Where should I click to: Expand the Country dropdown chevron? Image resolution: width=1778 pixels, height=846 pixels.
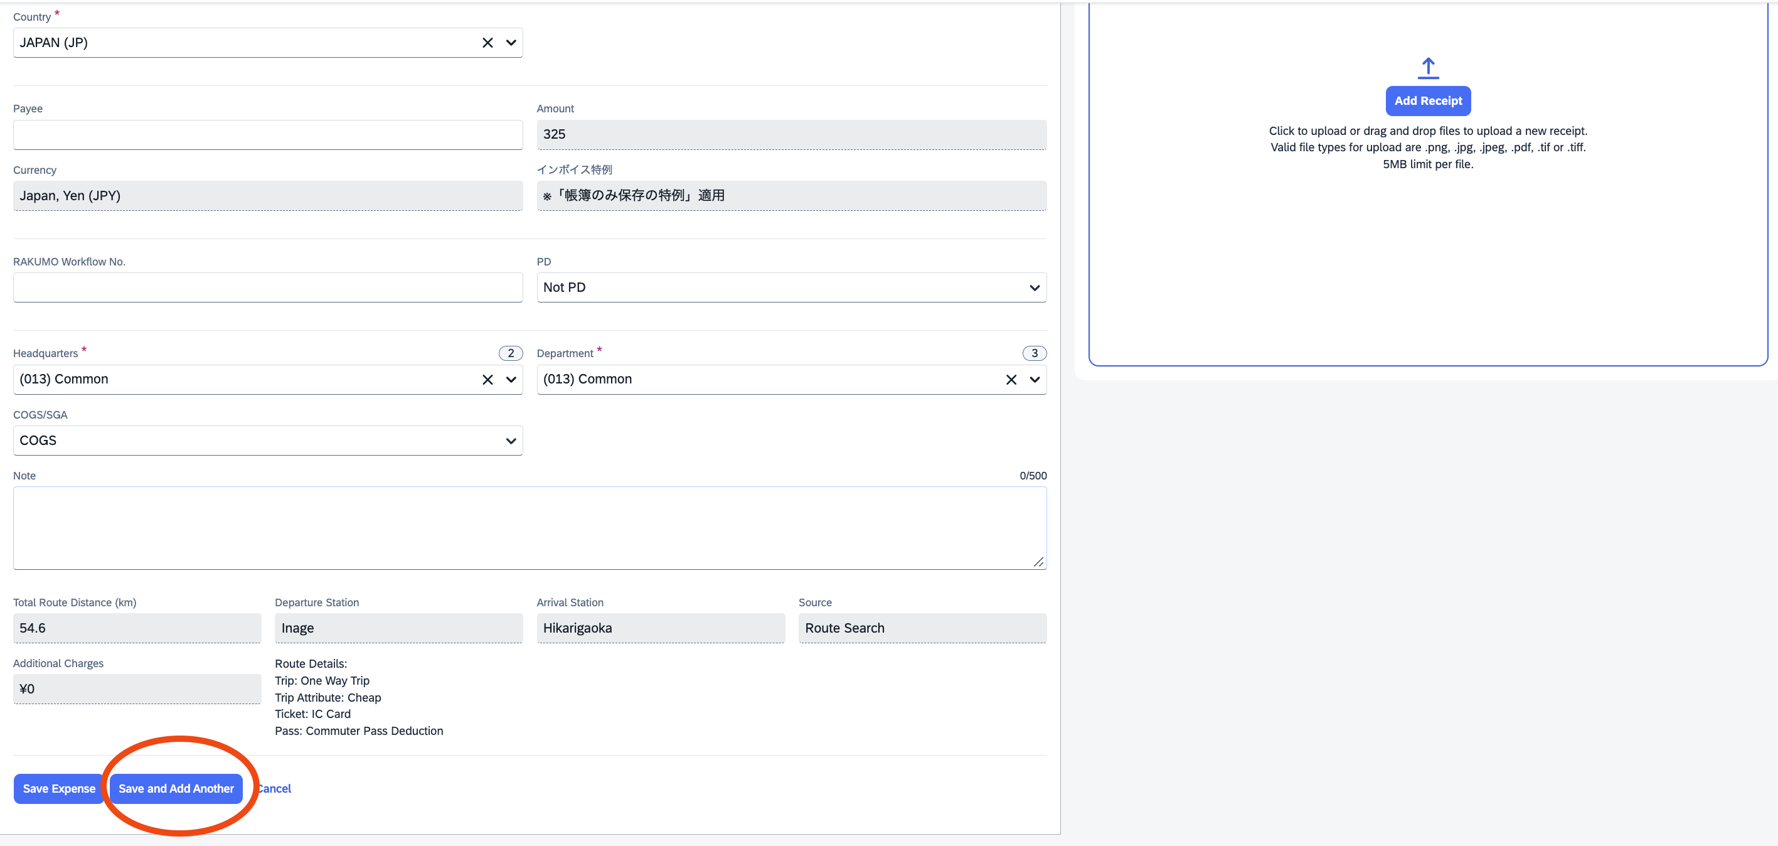pos(511,43)
